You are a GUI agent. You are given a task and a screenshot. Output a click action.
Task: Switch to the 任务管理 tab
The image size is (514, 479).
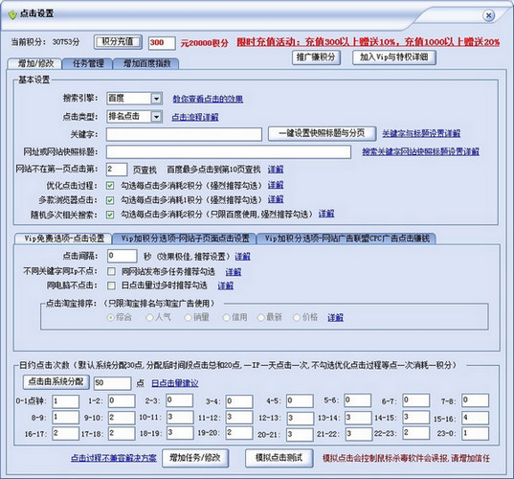[x=88, y=63]
